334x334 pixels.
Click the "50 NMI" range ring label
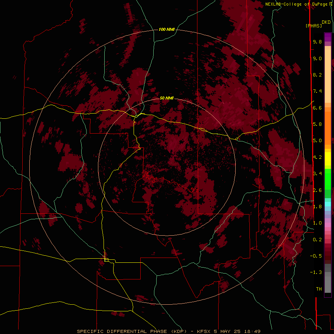click(167, 98)
